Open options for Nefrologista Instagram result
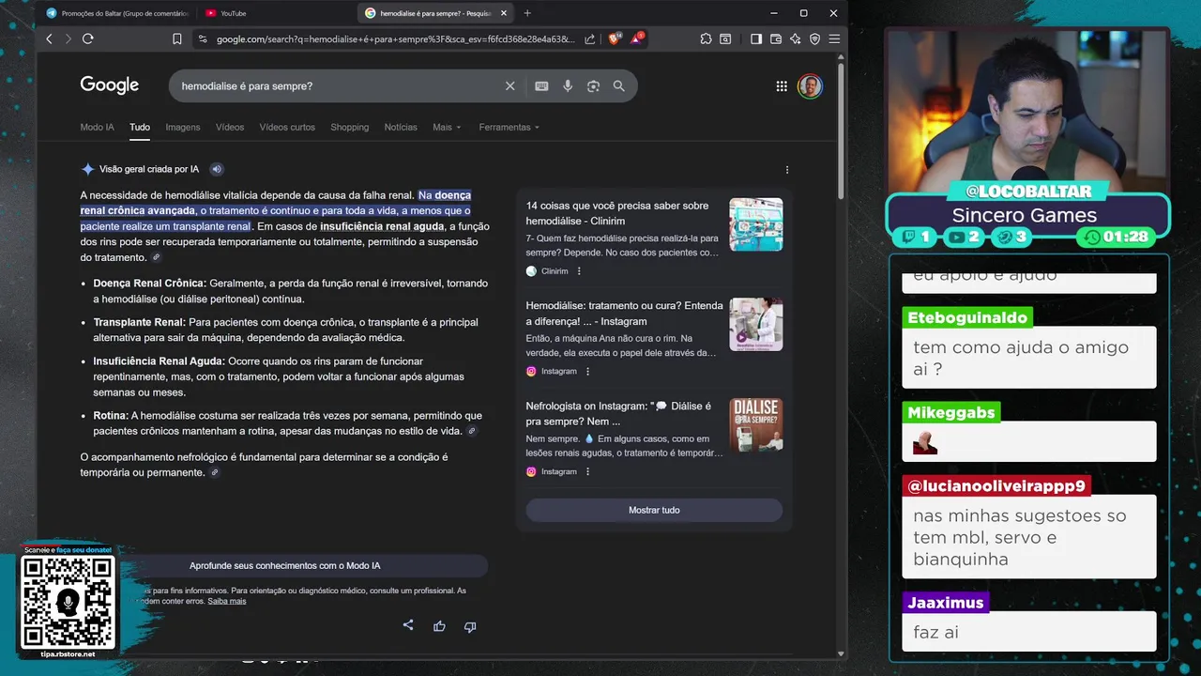The image size is (1201, 676). pyautogui.click(x=588, y=472)
